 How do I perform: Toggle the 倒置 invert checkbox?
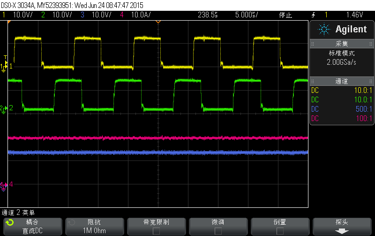[280, 231]
